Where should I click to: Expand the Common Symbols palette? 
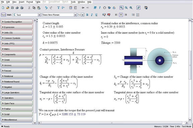[17, 38]
